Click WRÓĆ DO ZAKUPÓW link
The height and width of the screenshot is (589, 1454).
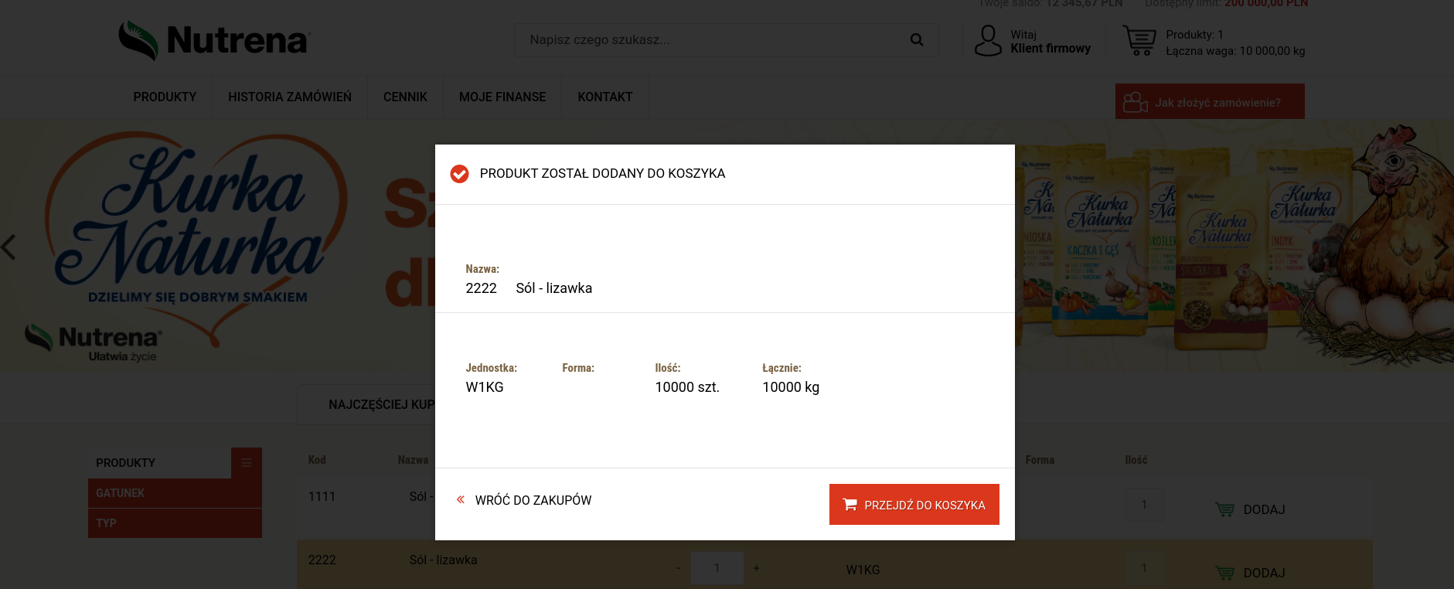pos(524,500)
